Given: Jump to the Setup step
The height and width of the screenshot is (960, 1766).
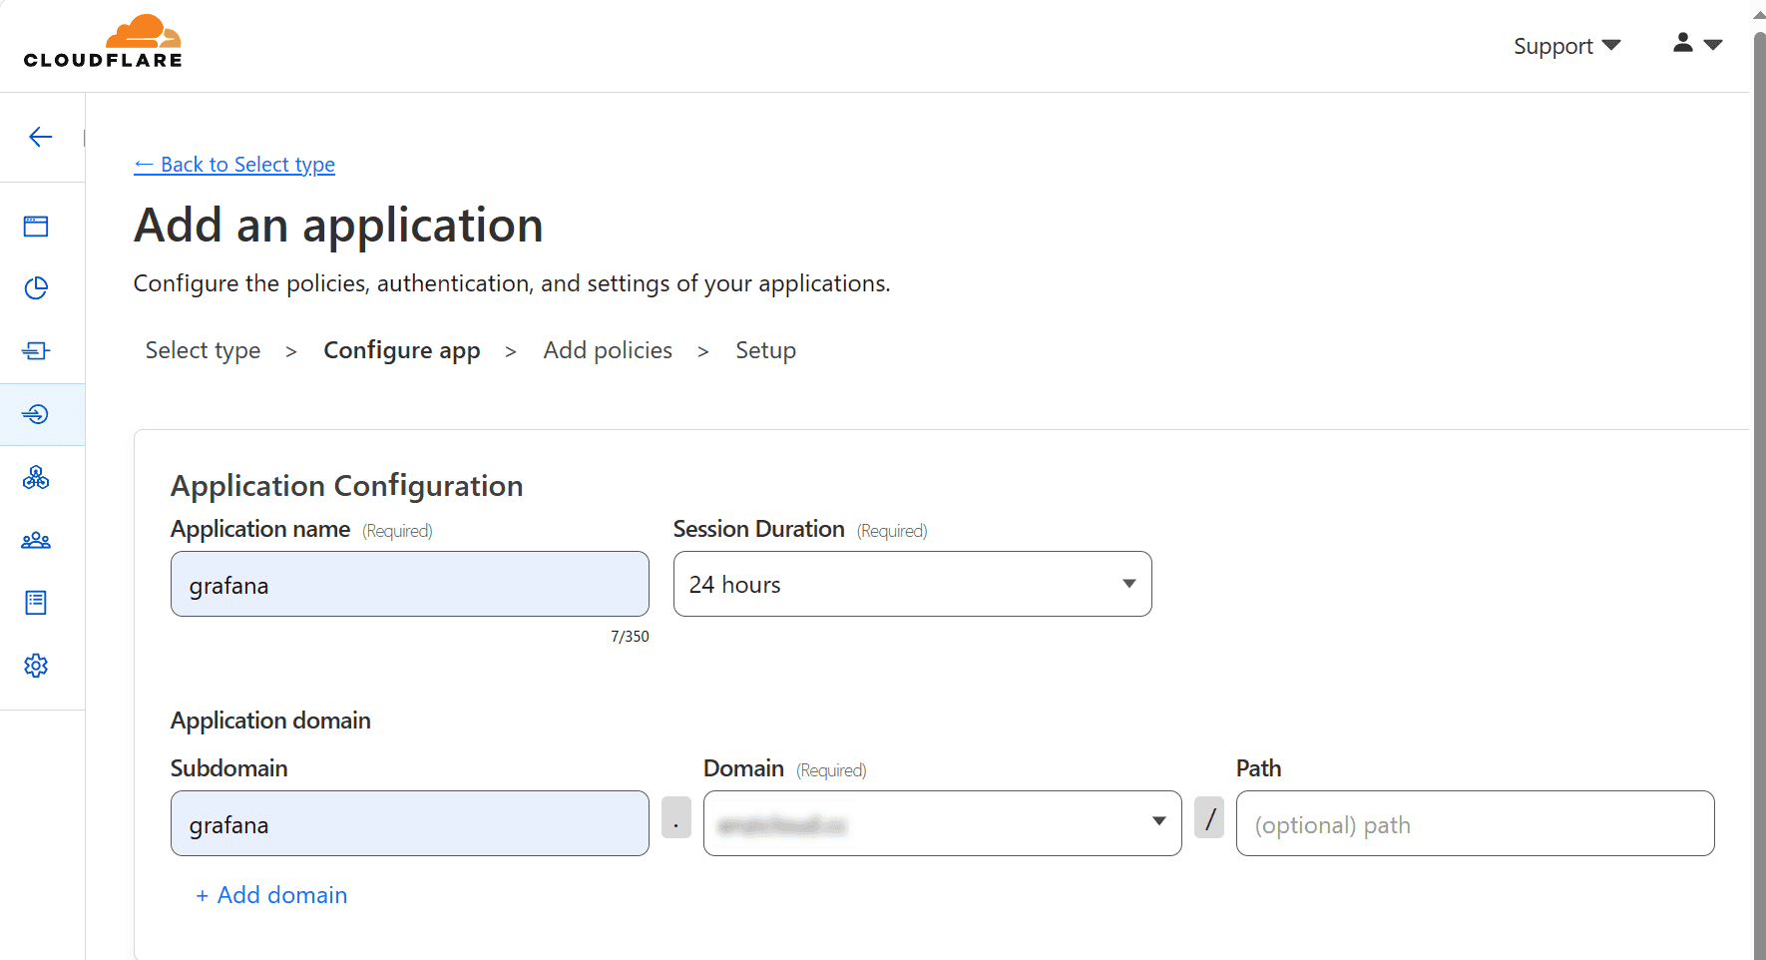Looking at the screenshot, I should coord(765,350).
